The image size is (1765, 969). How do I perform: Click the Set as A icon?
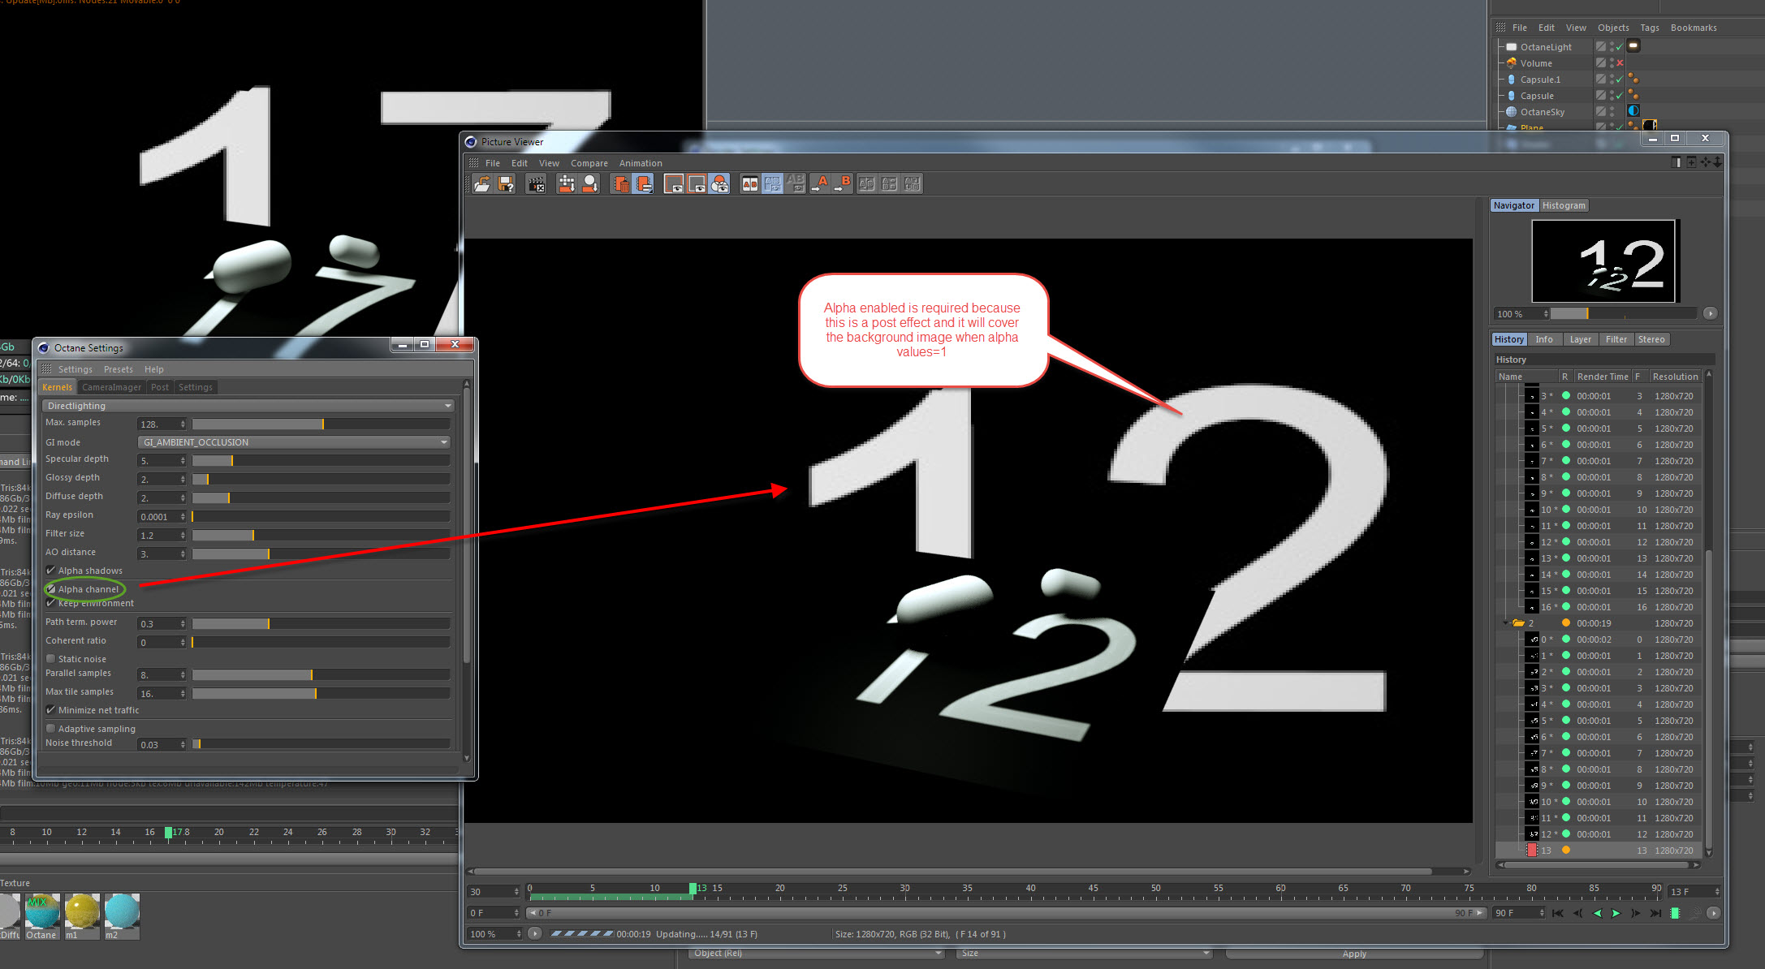pos(821,184)
